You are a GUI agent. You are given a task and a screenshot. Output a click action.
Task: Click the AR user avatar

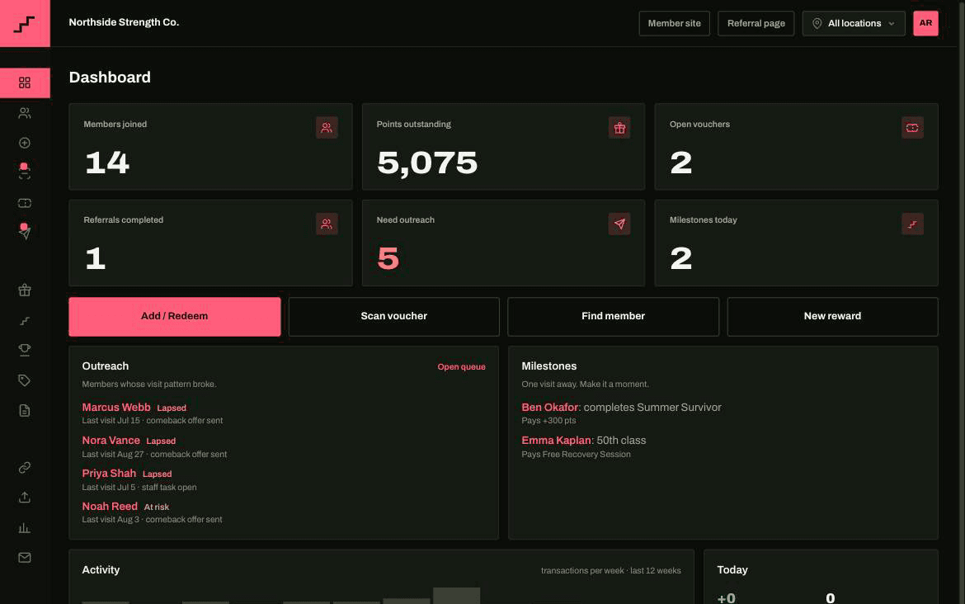(925, 23)
